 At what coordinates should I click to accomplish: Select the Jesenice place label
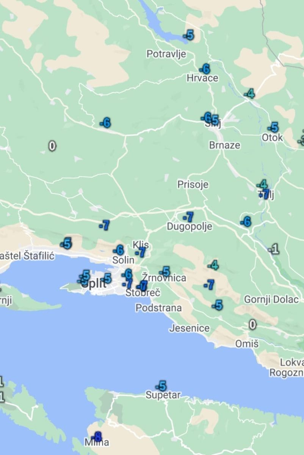pos(189,328)
